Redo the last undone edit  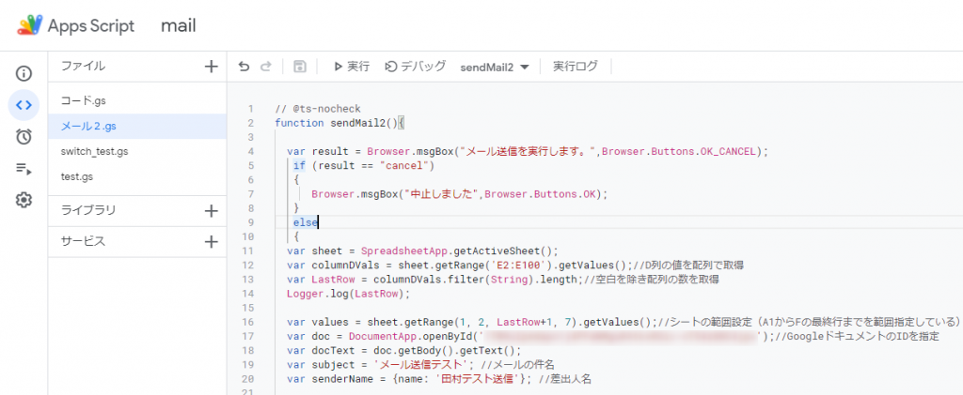(265, 67)
